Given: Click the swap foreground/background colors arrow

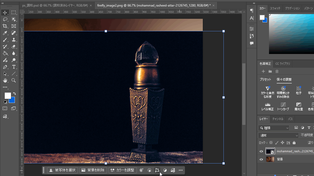Looking at the screenshot, I should click(15, 93).
